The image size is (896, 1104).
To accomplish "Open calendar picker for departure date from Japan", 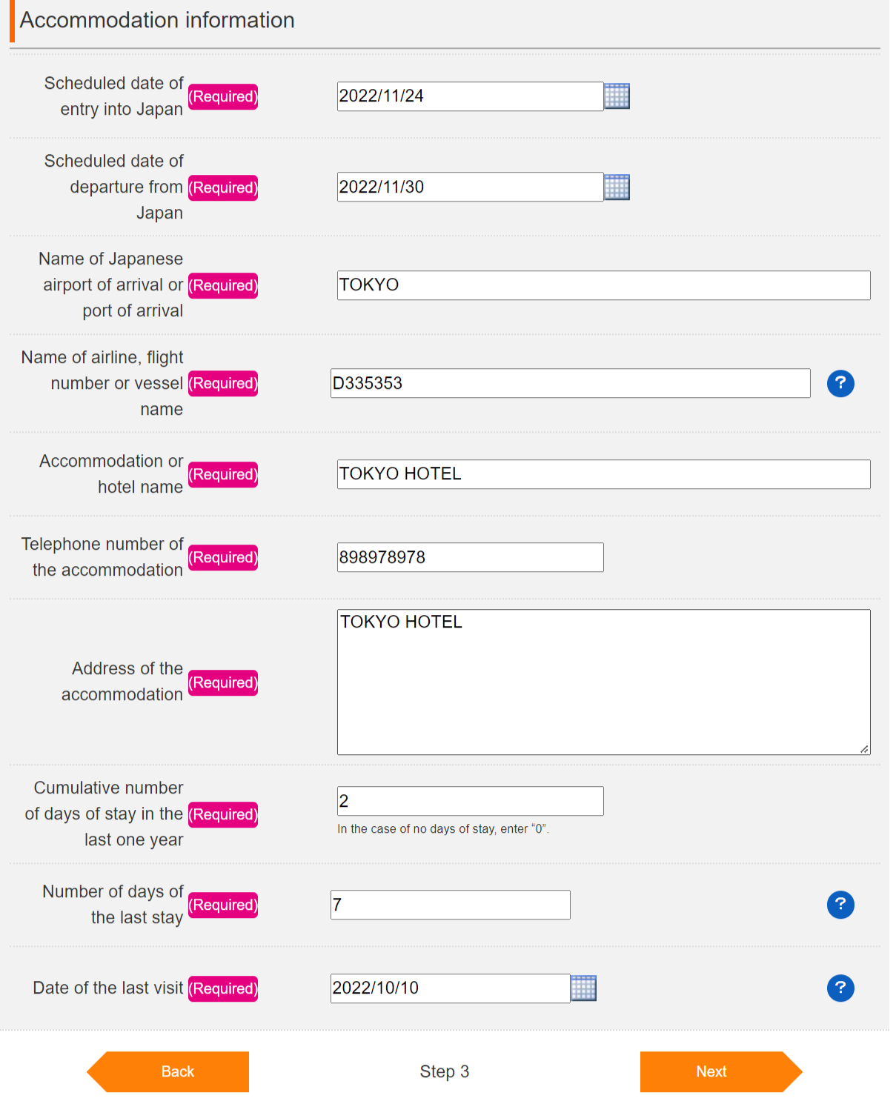I will pos(617,187).
